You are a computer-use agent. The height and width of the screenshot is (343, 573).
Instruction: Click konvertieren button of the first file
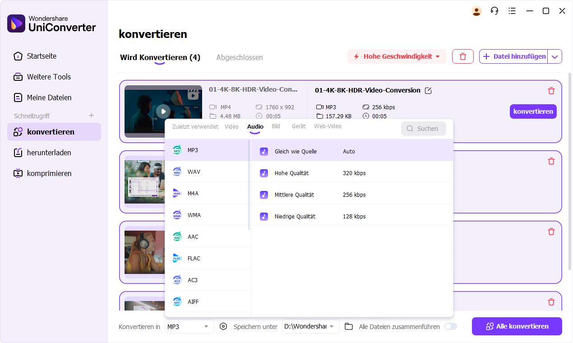click(x=533, y=111)
